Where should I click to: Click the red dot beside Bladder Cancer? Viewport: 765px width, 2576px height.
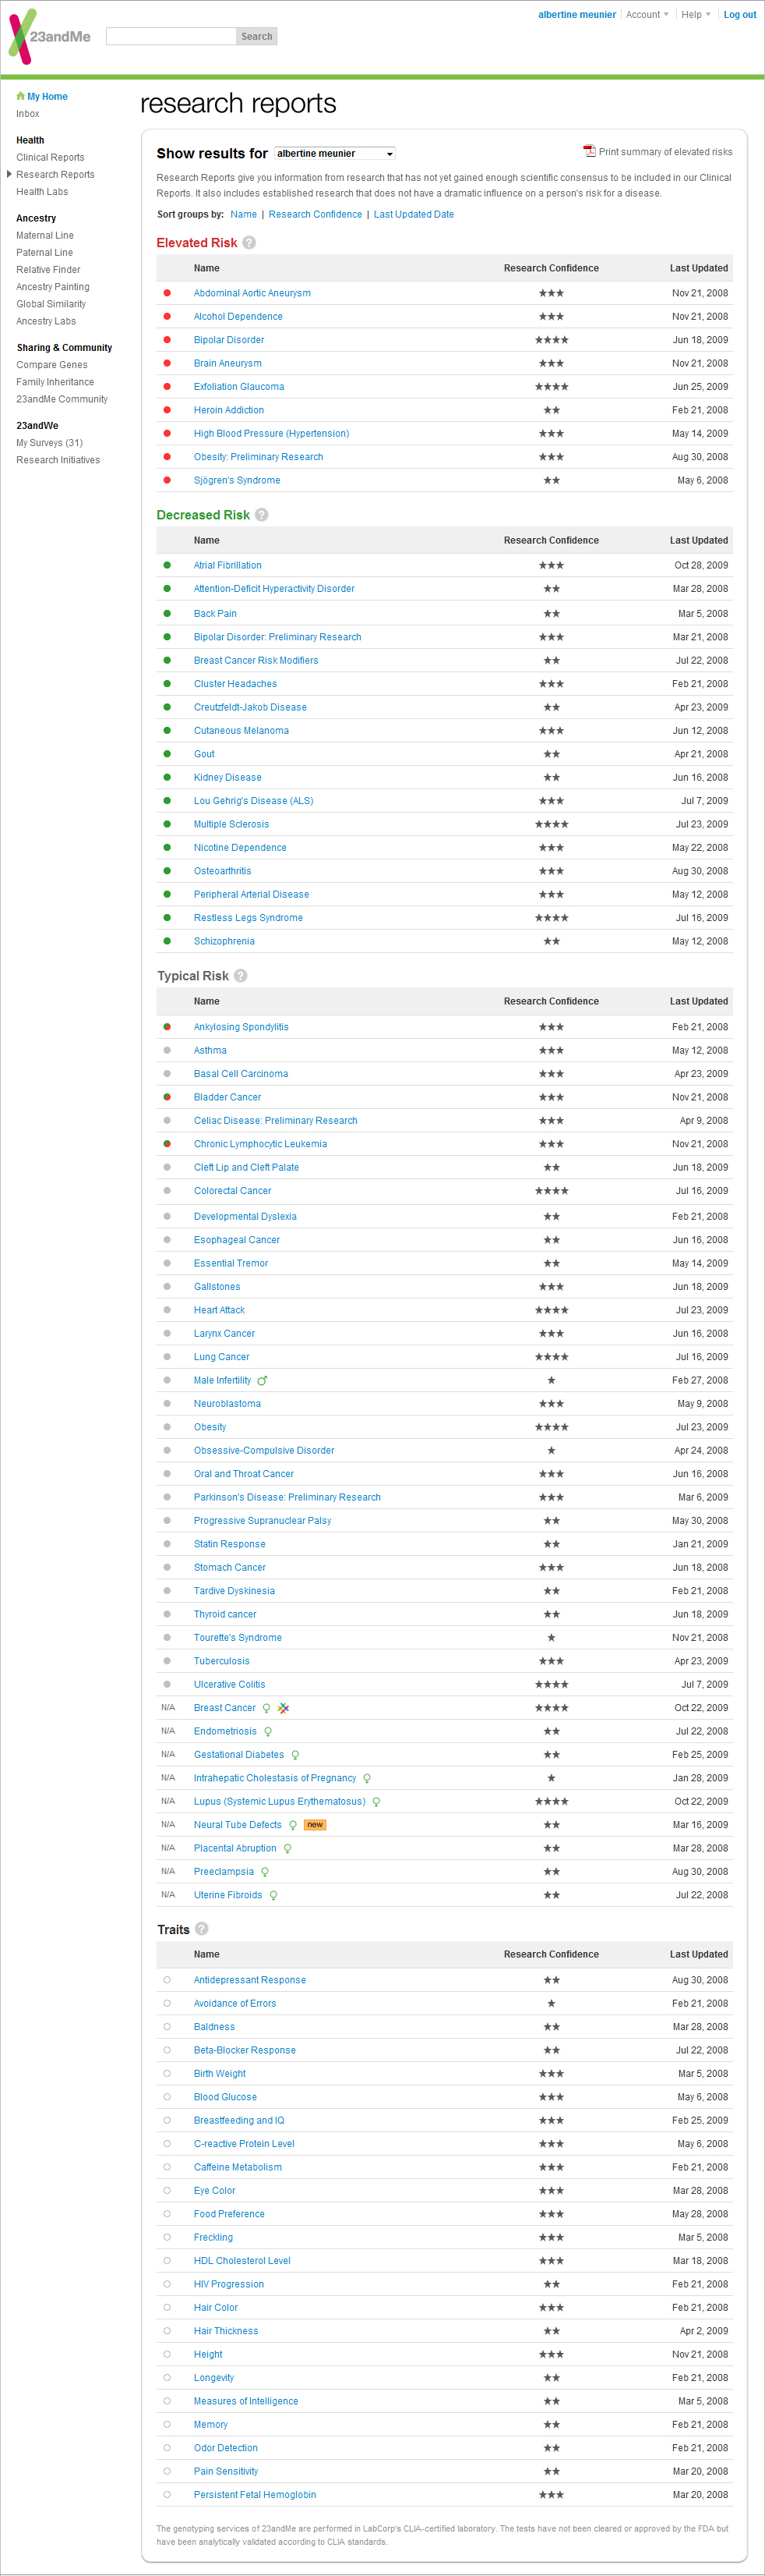[167, 1097]
